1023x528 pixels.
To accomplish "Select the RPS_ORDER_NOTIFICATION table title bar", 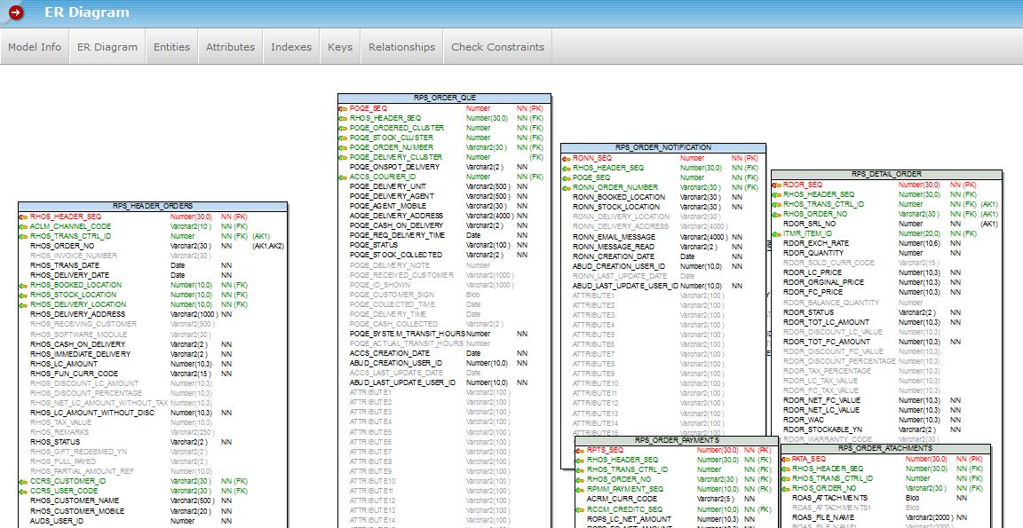I will tap(662, 147).
